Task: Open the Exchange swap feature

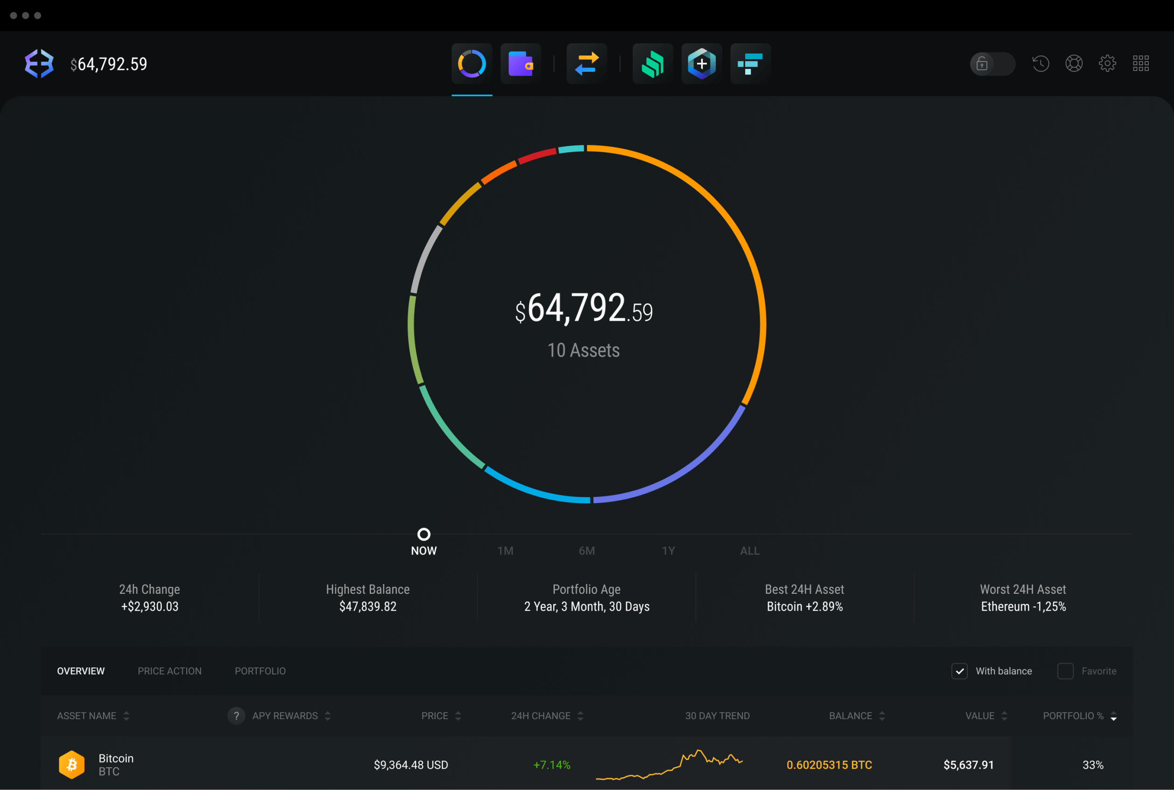Action: coord(586,63)
